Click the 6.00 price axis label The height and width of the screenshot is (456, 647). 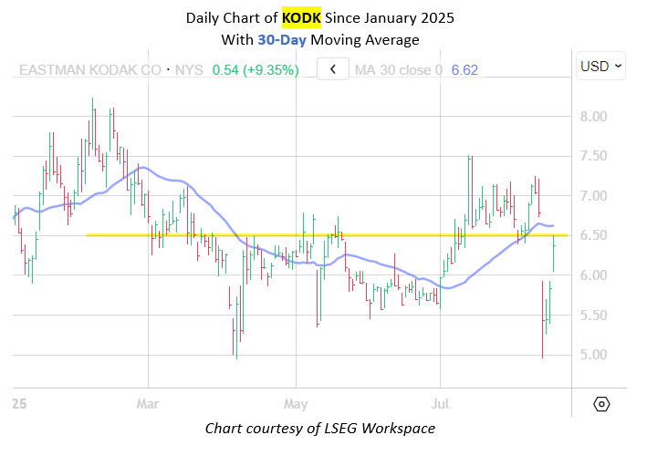[x=593, y=275]
